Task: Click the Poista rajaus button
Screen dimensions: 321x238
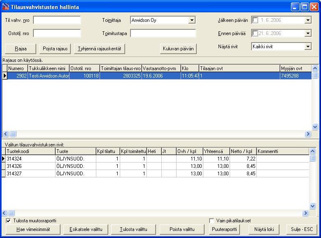Action: [55, 49]
